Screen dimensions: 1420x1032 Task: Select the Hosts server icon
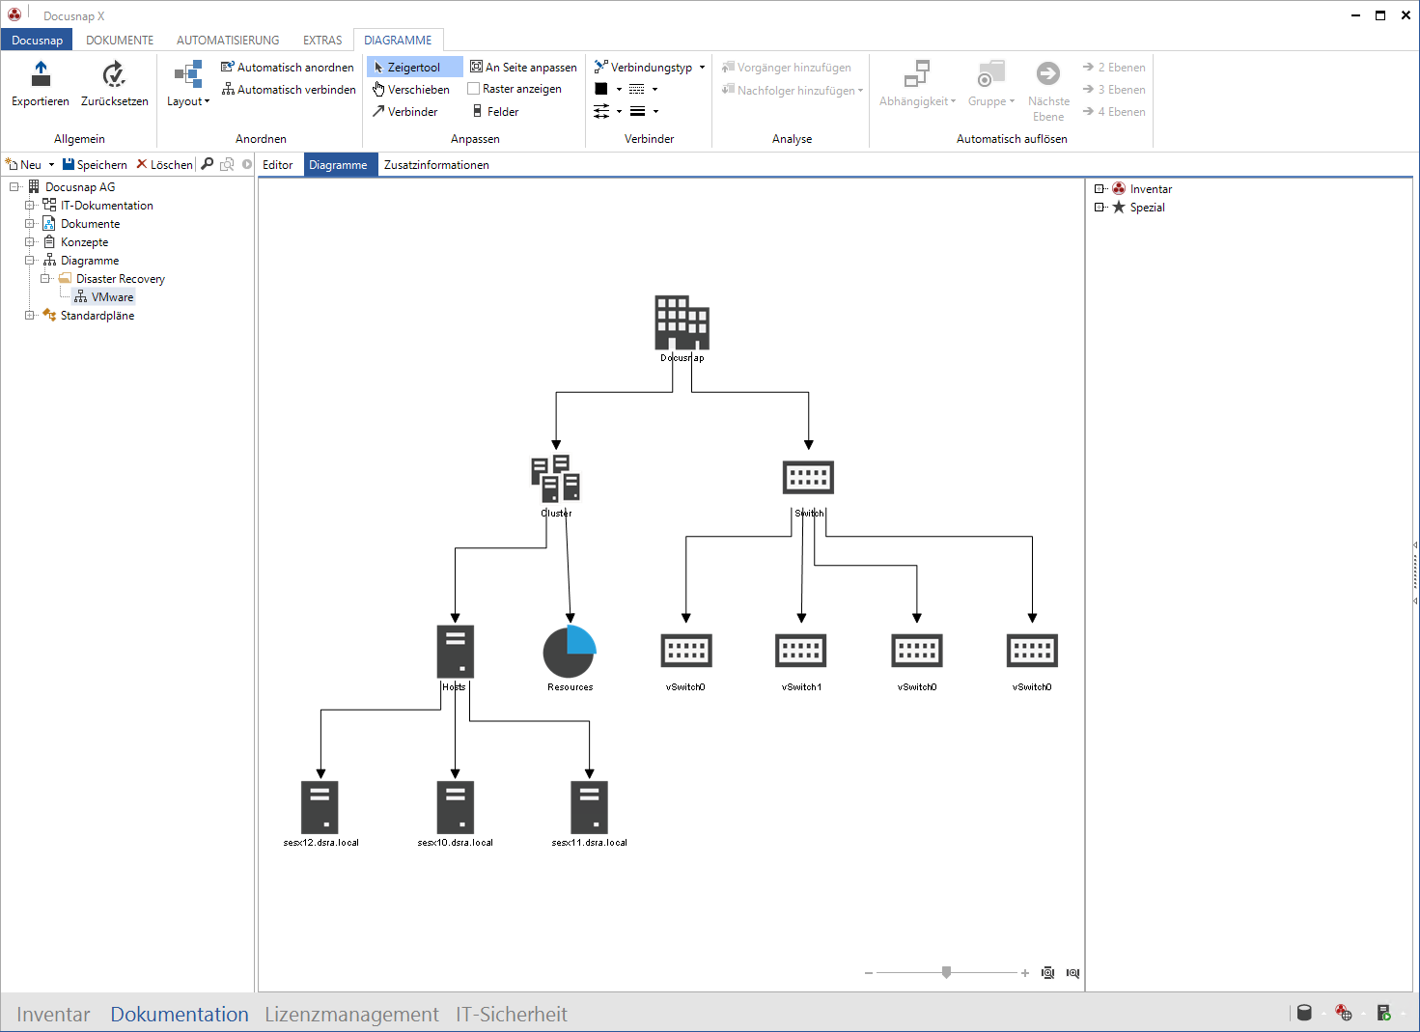[455, 652]
